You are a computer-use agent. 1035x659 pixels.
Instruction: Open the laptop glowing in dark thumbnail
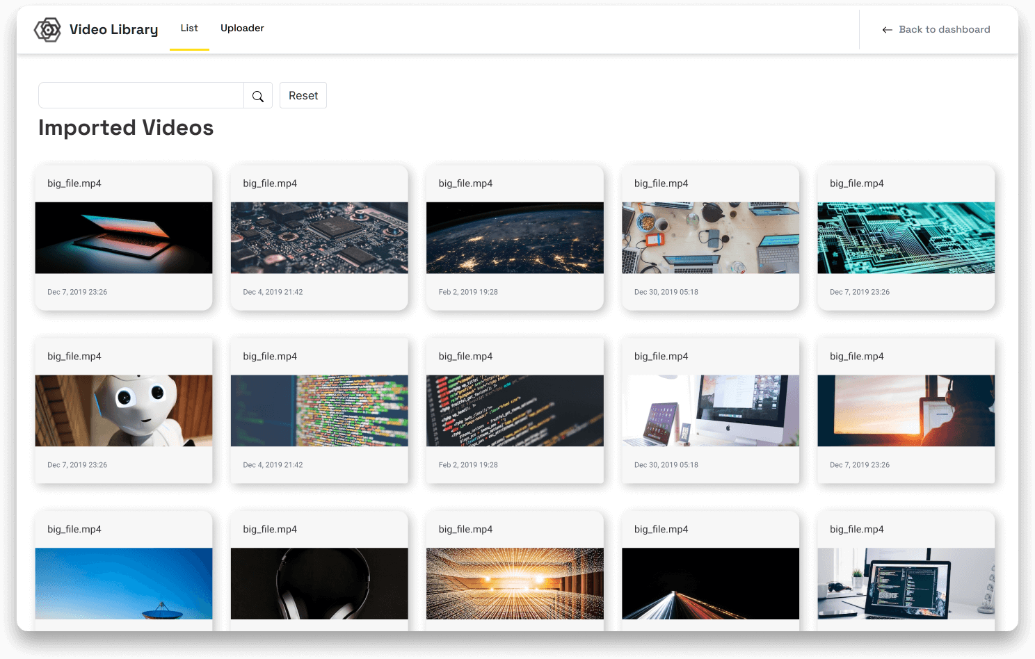pyautogui.click(x=123, y=237)
